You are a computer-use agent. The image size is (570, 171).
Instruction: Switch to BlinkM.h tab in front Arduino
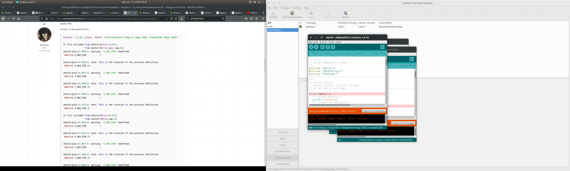(359, 54)
